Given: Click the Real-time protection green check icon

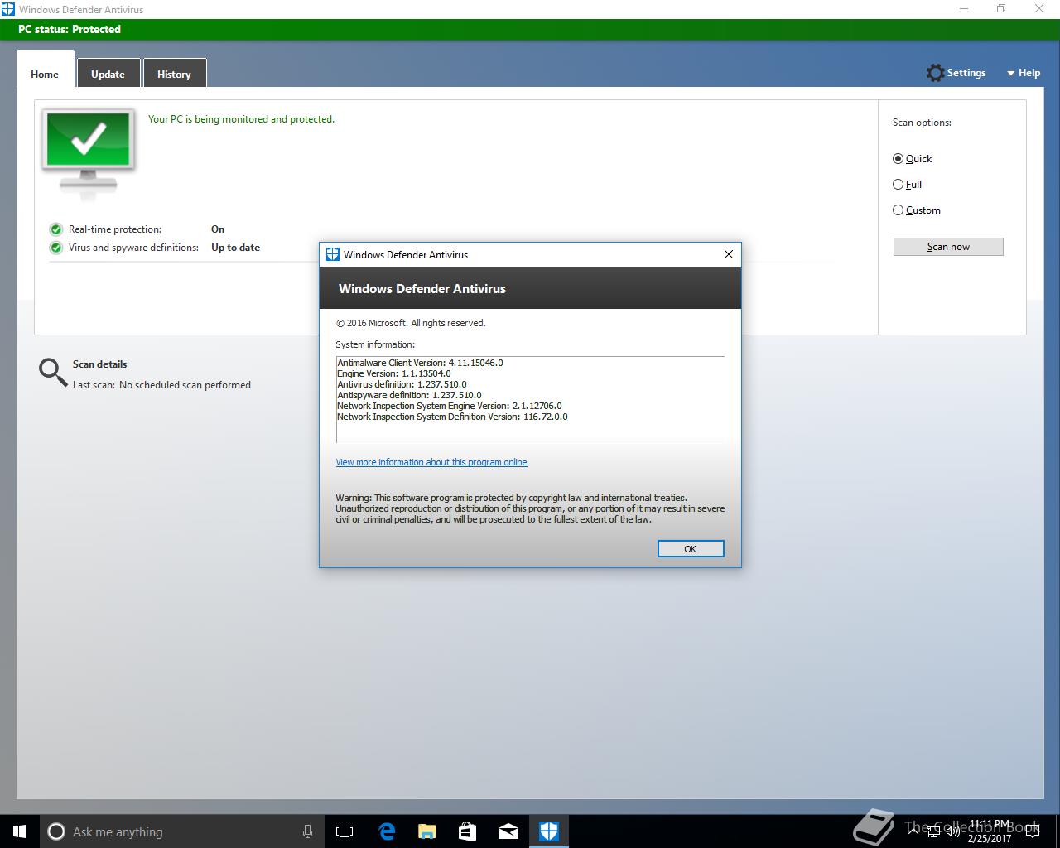Looking at the screenshot, I should (56, 229).
